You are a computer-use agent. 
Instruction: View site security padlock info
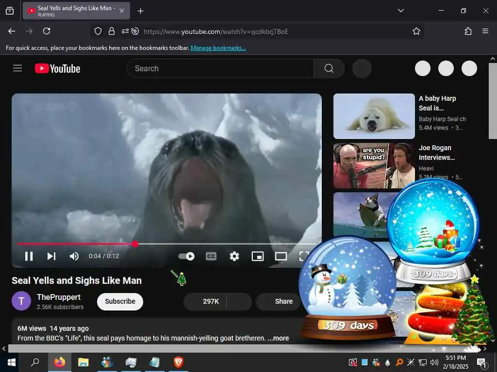click(x=112, y=31)
